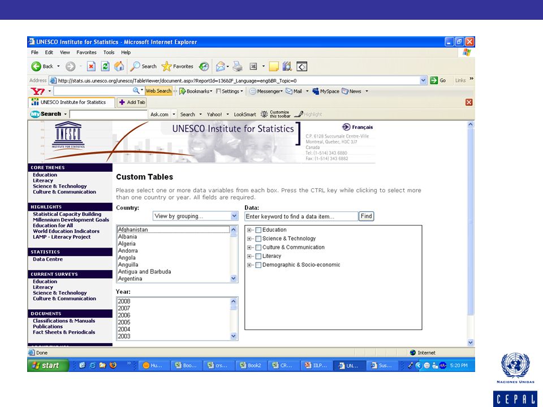
Task: Open the File menu
Action: coord(35,52)
